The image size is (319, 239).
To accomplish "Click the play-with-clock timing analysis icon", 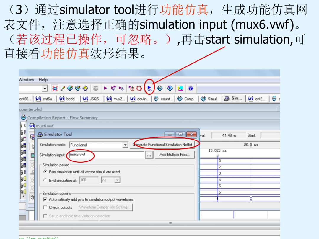I will tap(121, 88).
